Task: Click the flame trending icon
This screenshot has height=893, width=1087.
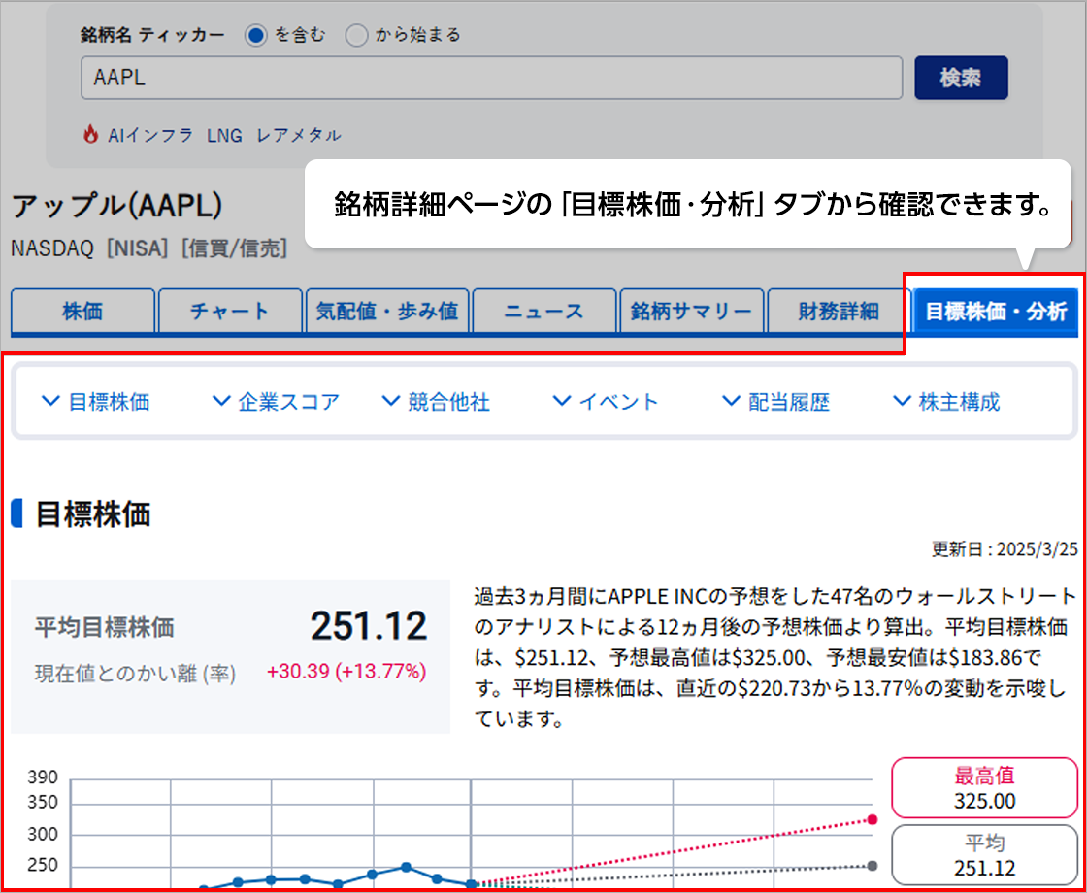Action: click(90, 135)
